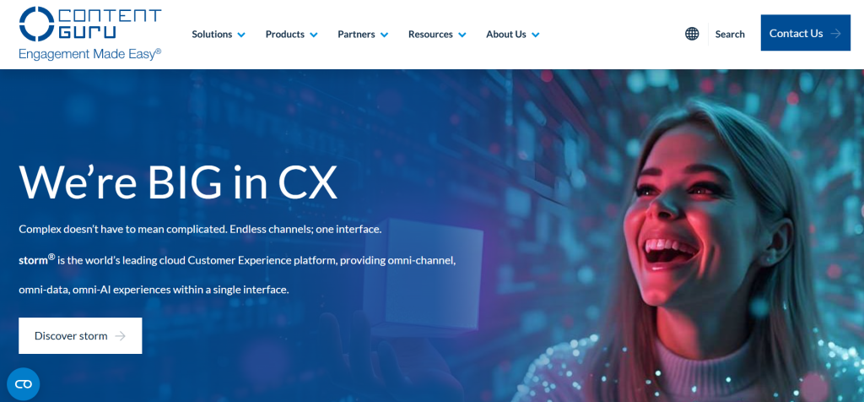
Task: Expand the Resources chevron
Action: (x=462, y=35)
